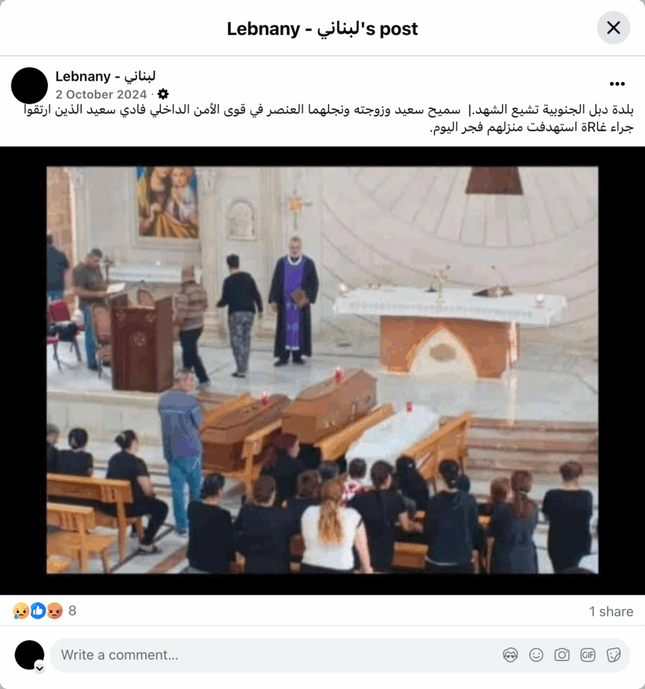Image resolution: width=645 pixels, height=689 pixels.
Task: Show the list of 8 reactions
Action: [73, 611]
